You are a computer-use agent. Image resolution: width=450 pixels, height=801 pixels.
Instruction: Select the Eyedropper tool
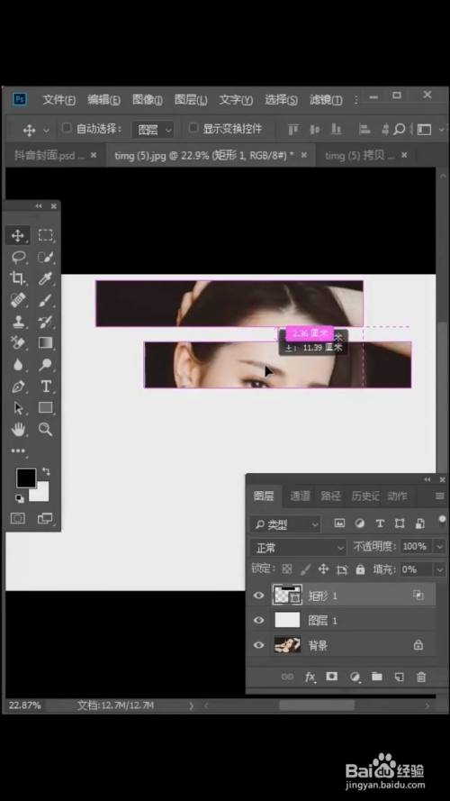pos(45,278)
